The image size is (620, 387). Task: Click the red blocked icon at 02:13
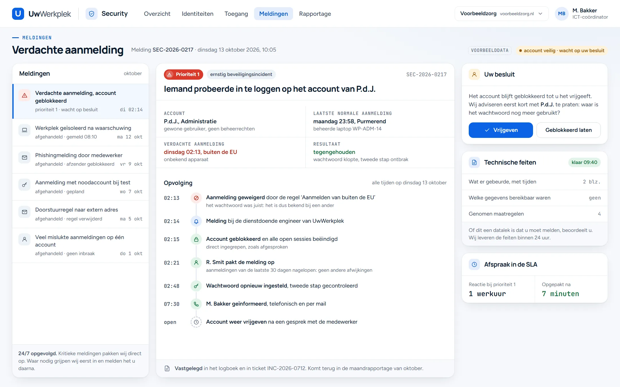pos(196,198)
